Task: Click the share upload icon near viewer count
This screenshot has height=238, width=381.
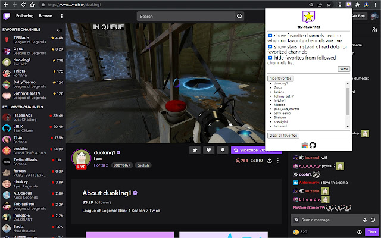Action: [270, 161]
